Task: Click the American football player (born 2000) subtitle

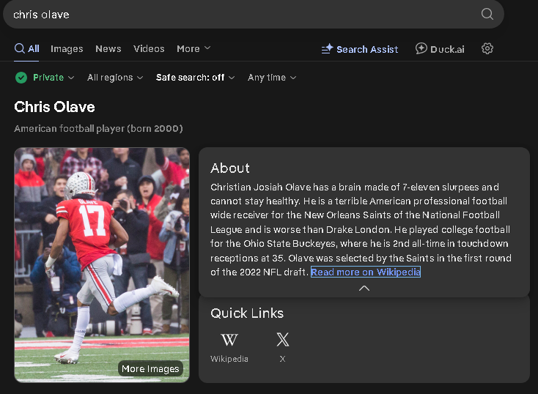Action: click(x=98, y=129)
